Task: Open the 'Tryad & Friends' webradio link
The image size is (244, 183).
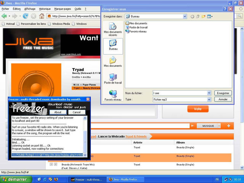Action: 136,136
